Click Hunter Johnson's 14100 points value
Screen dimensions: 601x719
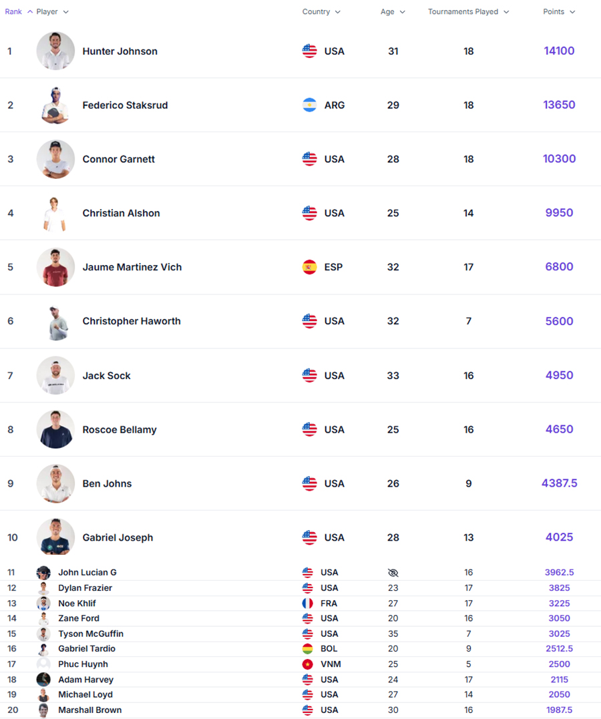[x=559, y=51]
